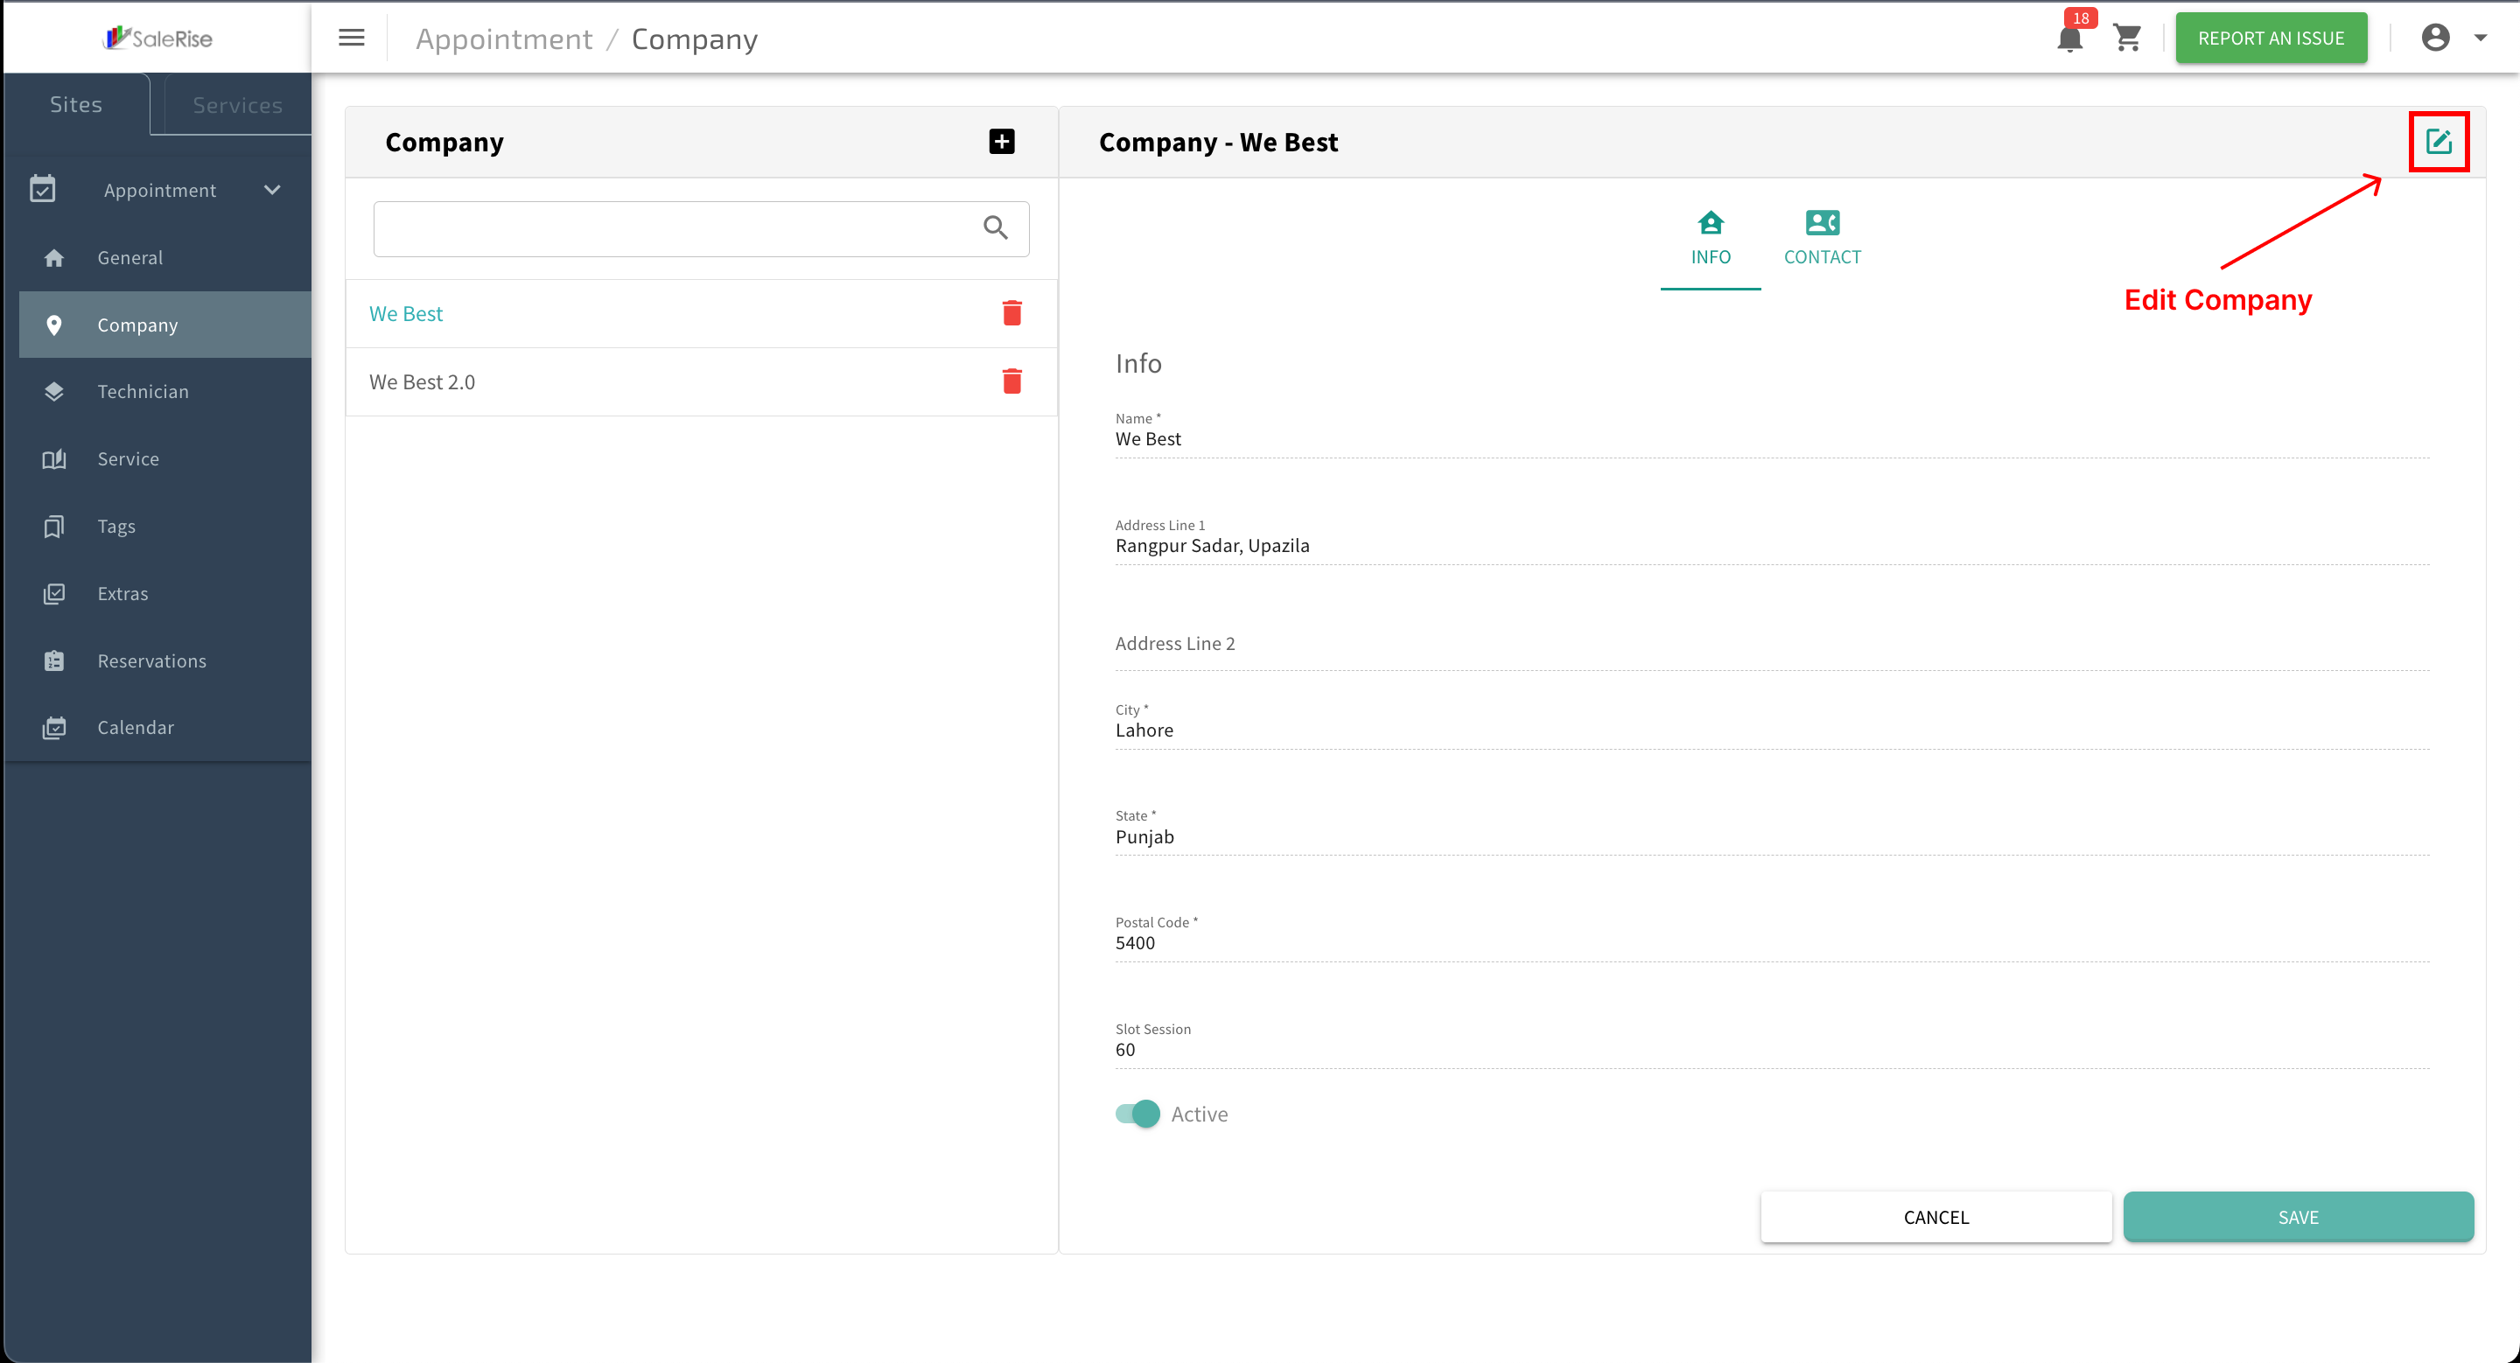Click the Technician layers icon
The height and width of the screenshot is (1363, 2520).
pyautogui.click(x=53, y=391)
